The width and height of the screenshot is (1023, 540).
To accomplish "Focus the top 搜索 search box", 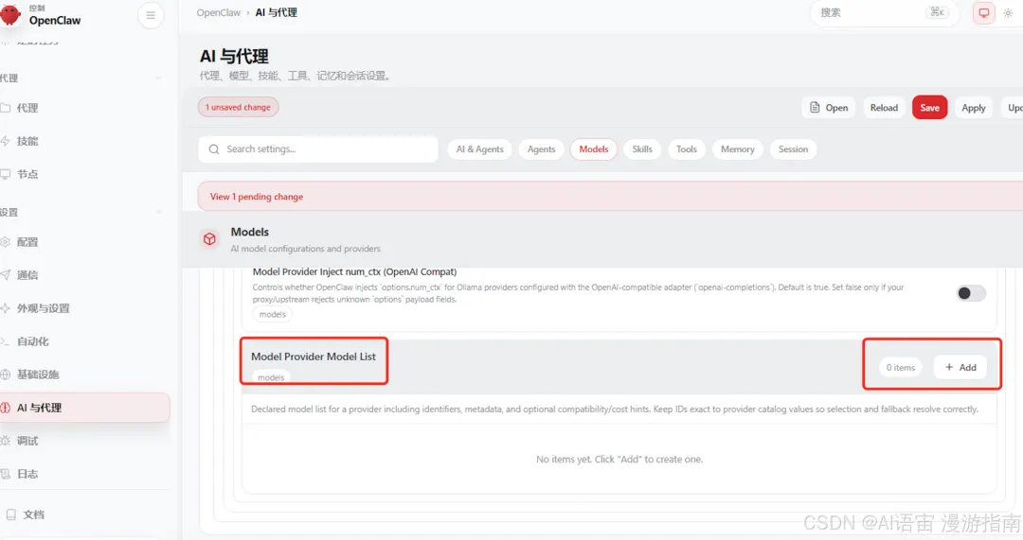I will pyautogui.click(x=884, y=12).
